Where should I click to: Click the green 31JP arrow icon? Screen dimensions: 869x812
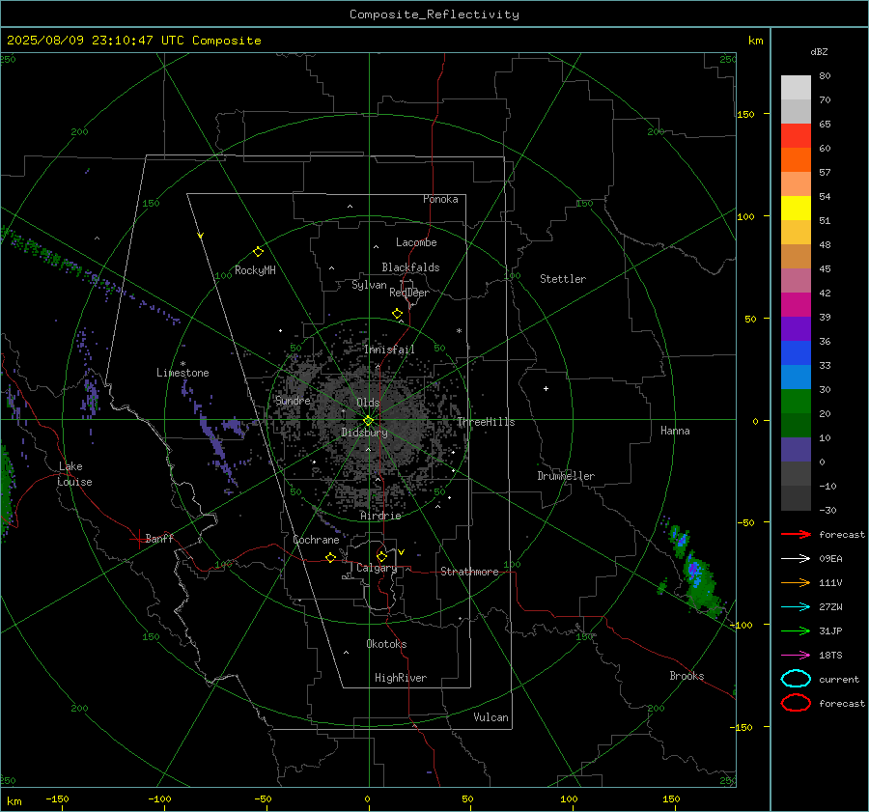(796, 630)
